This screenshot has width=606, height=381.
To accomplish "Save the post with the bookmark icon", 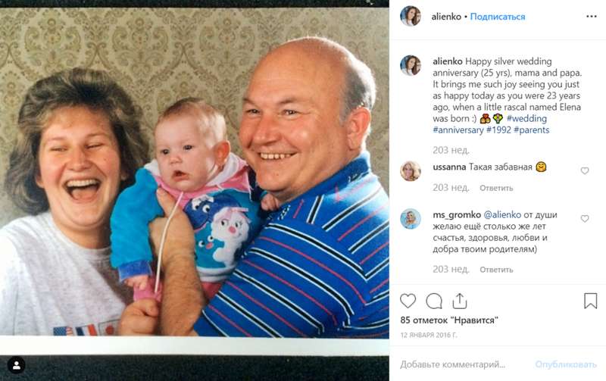I will [x=590, y=301].
